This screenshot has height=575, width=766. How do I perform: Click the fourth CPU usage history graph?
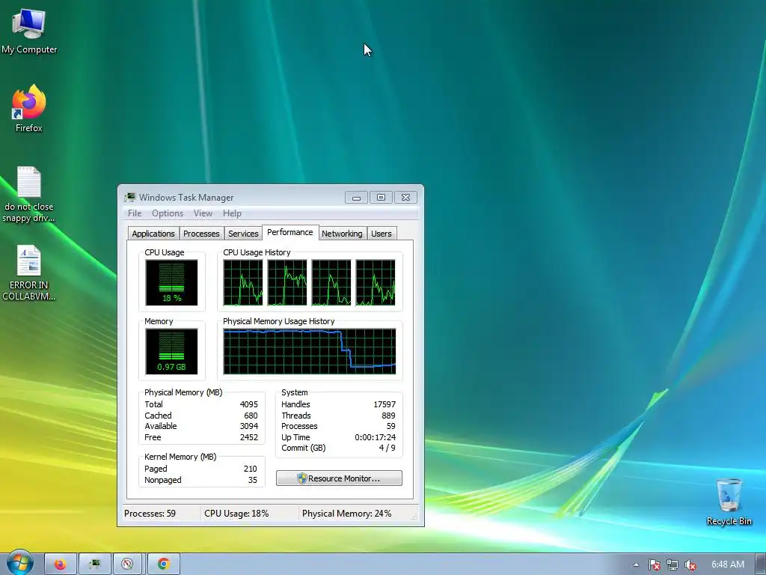[x=376, y=282]
